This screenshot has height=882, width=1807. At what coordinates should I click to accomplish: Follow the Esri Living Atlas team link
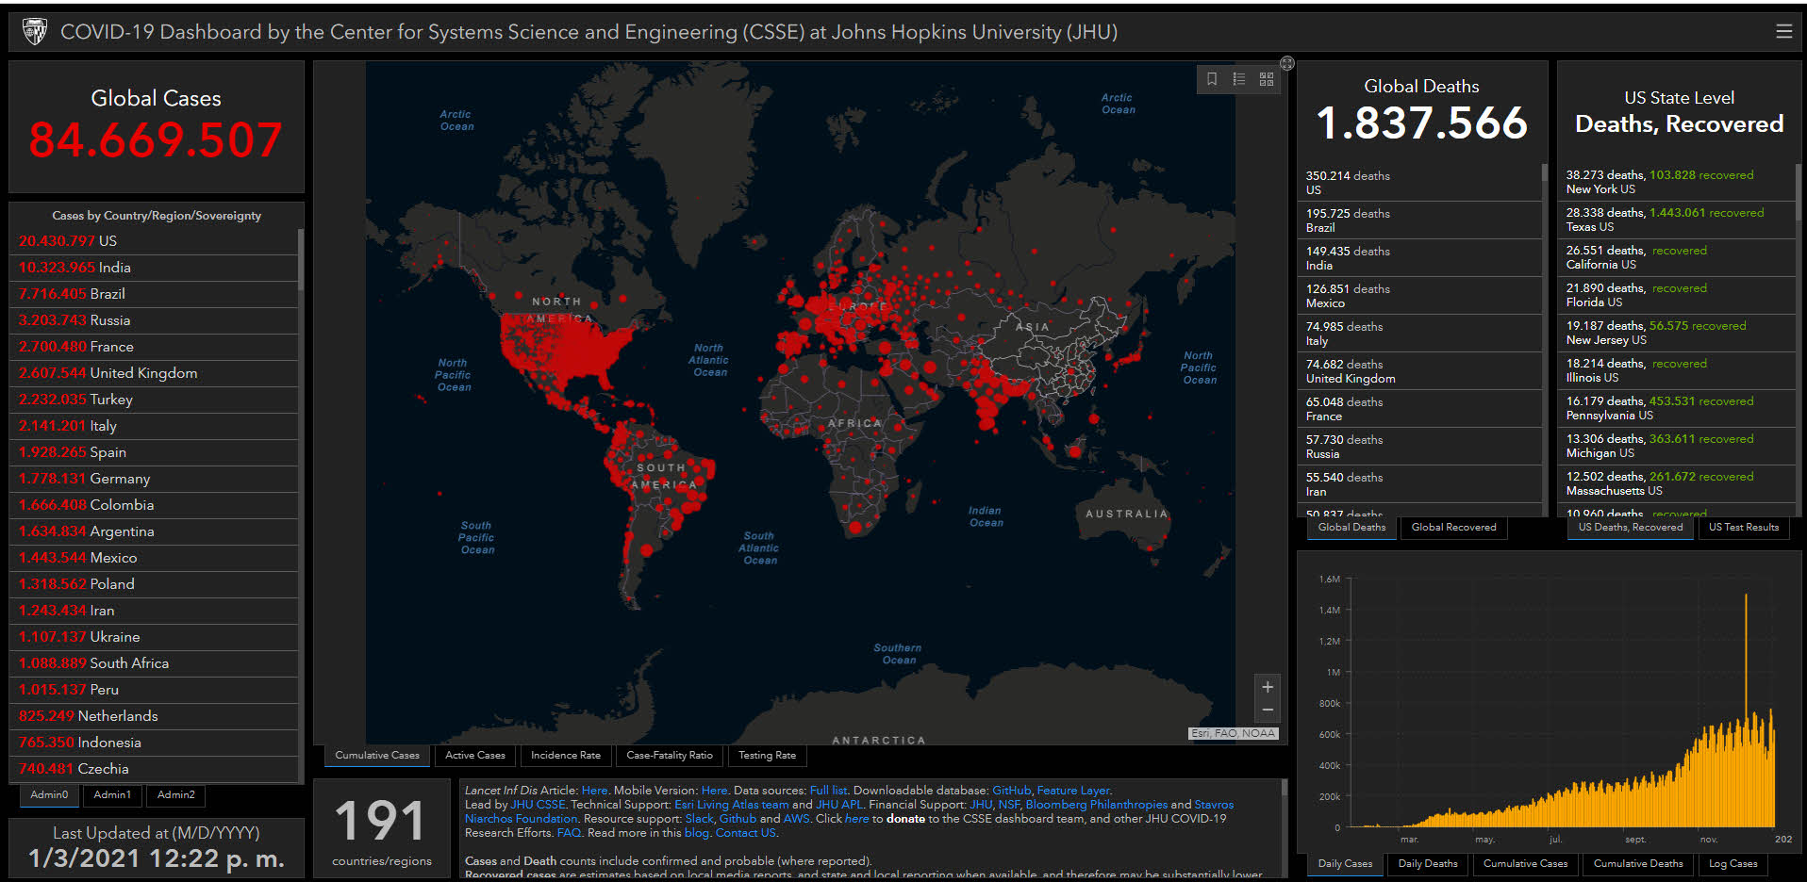[731, 805]
